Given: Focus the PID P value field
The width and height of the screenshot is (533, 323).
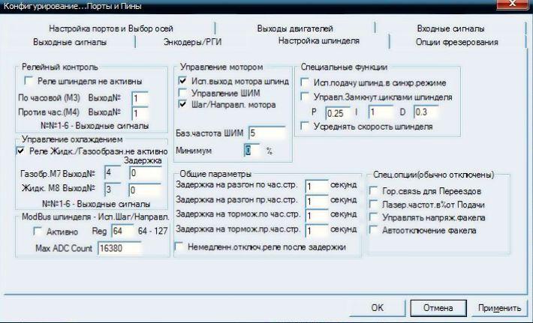Looking at the screenshot, I should pyautogui.click(x=339, y=112).
